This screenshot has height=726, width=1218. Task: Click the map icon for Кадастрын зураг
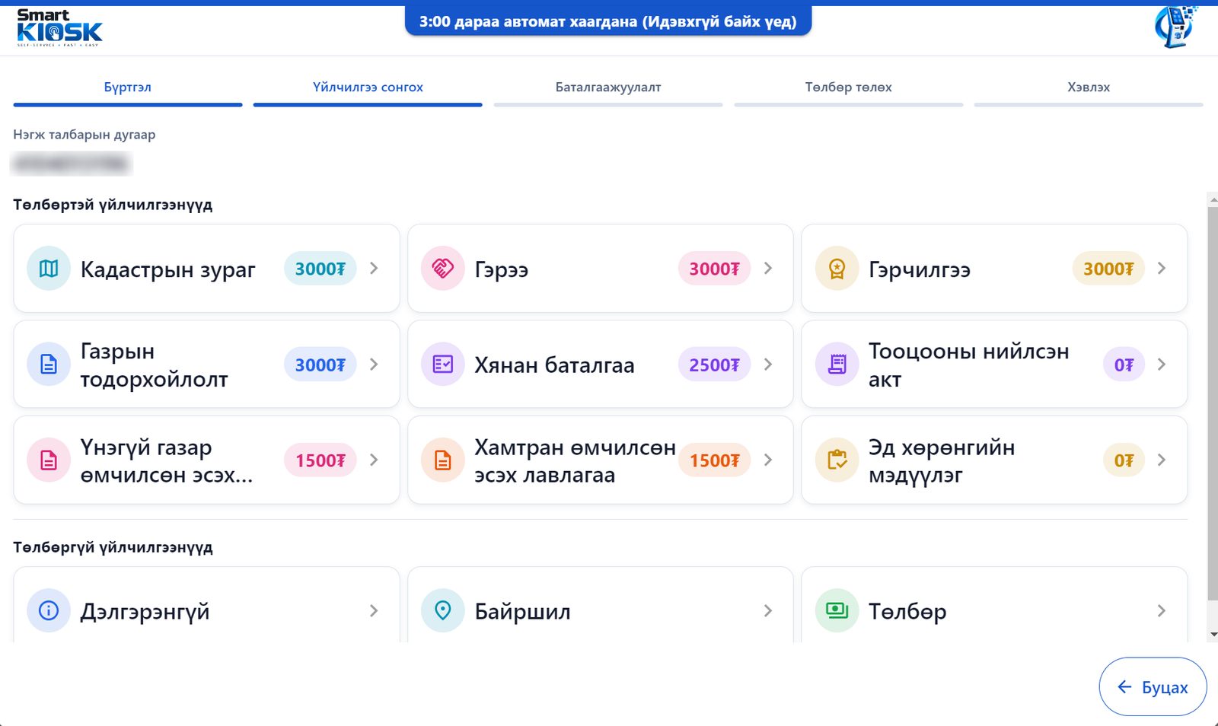click(x=49, y=269)
